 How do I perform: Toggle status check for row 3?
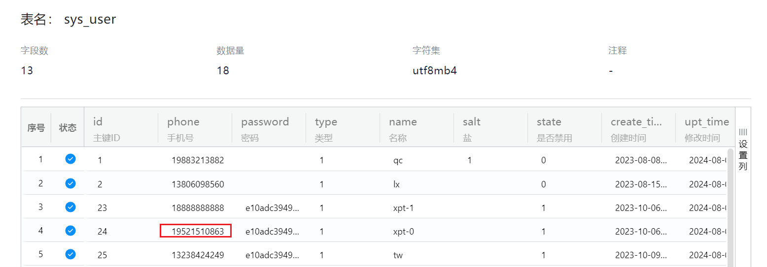(x=70, y=207)
